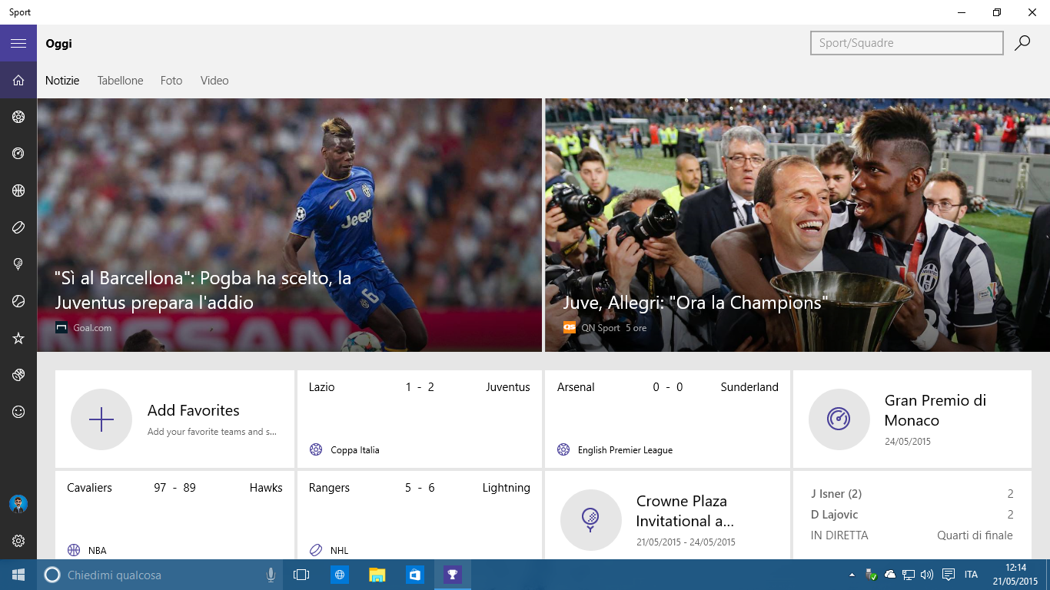Click the "Oggi" page title
Screen dimensions: 1050x590
coord(58,43)
